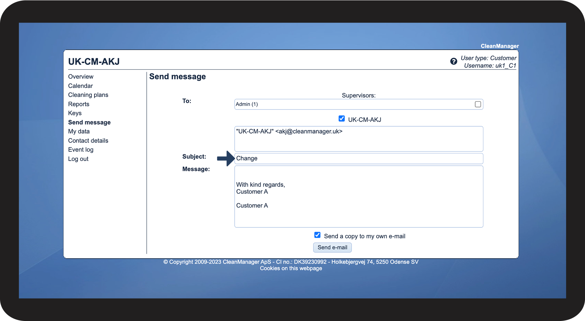Click the Send a copy label text
Viewport: 585px width, 321px height.
click(365, 236)
